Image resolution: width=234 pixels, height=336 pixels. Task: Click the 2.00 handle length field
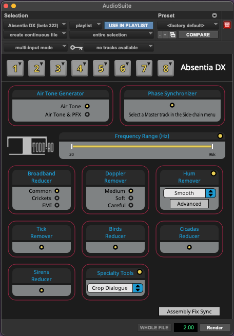click(186, 327)
